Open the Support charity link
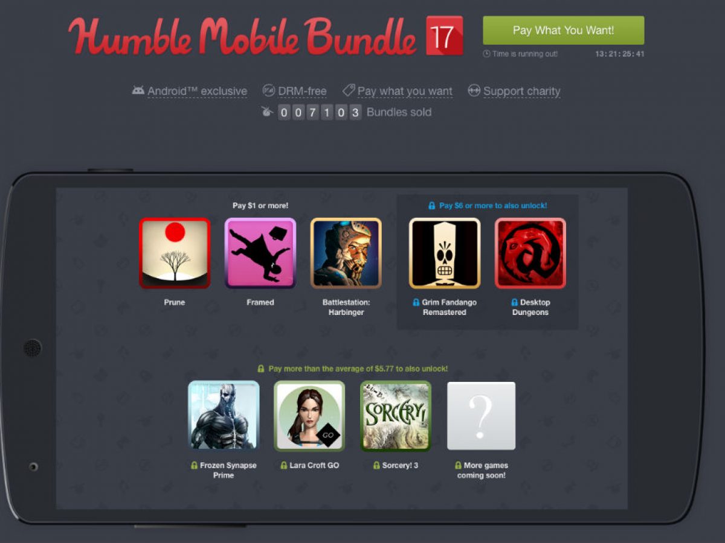725x543 pixels. tap(522, 91)
